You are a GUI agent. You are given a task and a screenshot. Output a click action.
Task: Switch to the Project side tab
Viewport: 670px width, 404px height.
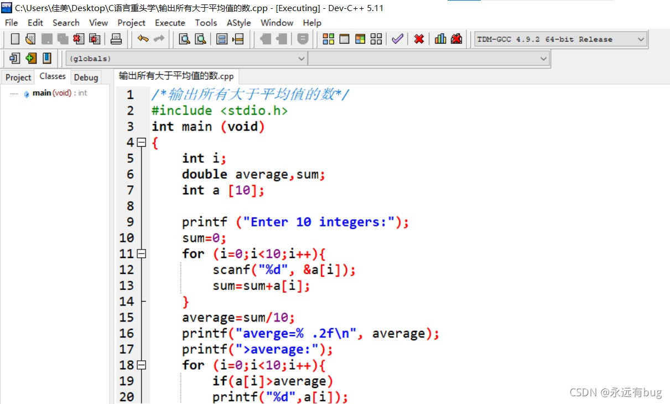pos(18,77)
